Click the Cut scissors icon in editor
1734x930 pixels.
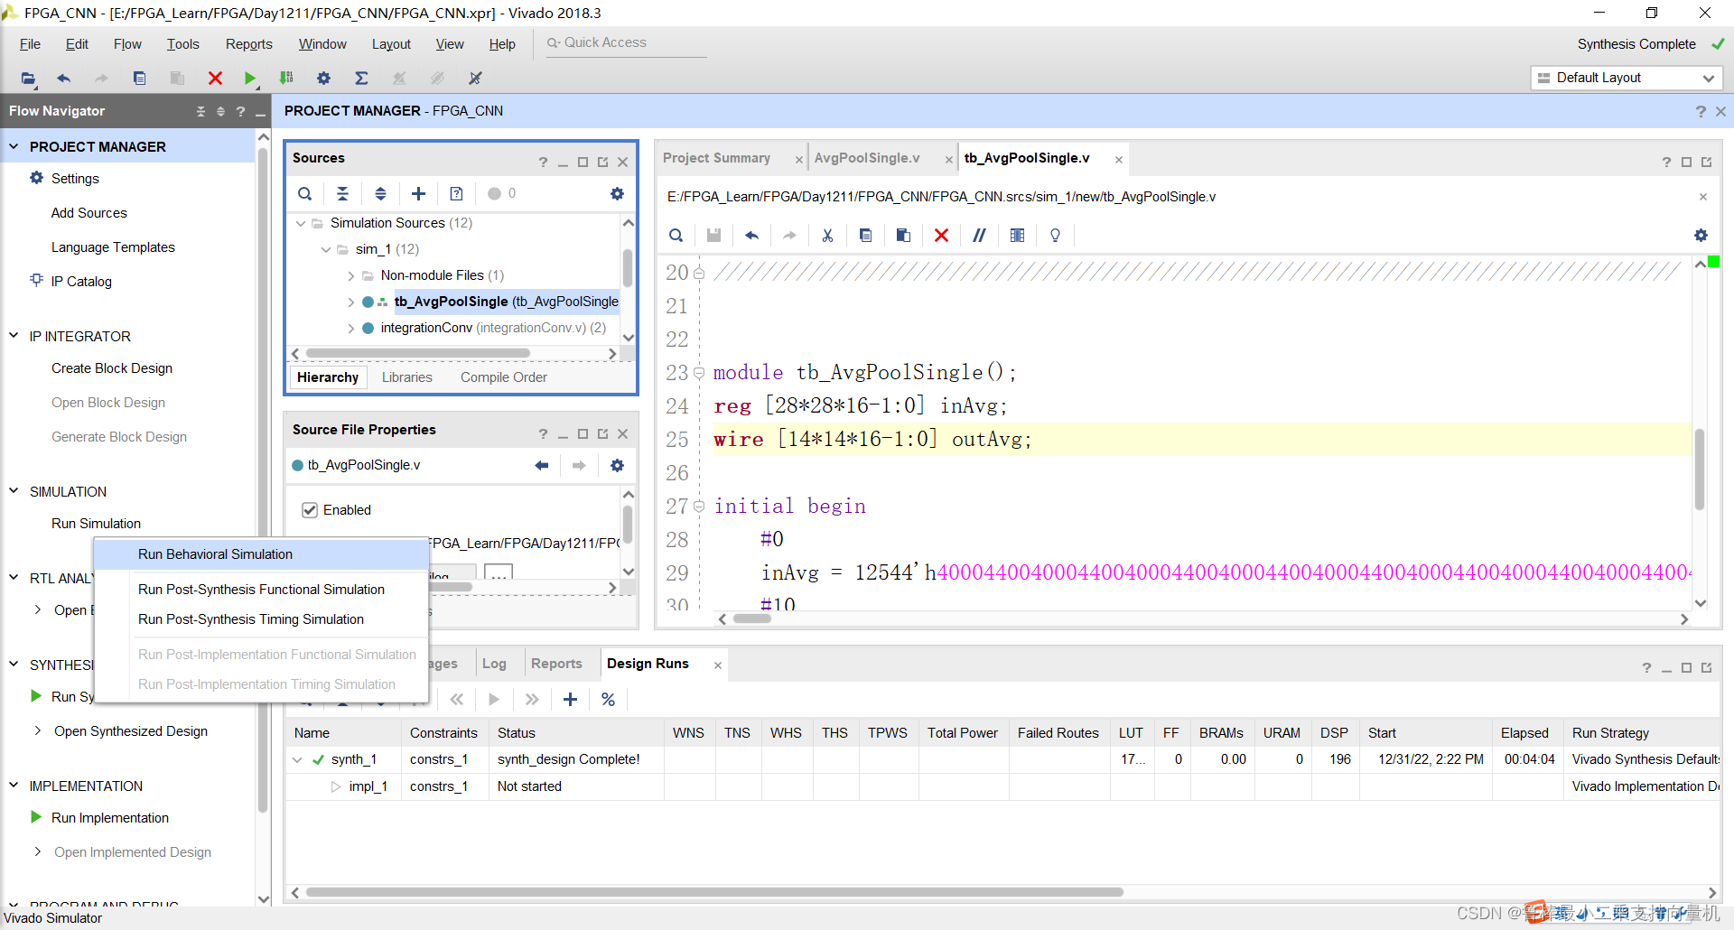pyautogui.click(x=827, y=236)
